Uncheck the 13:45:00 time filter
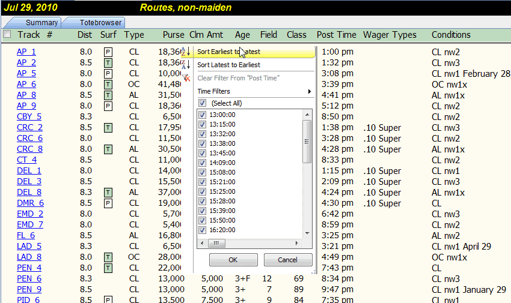Viewport: 511px width, 303px height. (202, 153)
